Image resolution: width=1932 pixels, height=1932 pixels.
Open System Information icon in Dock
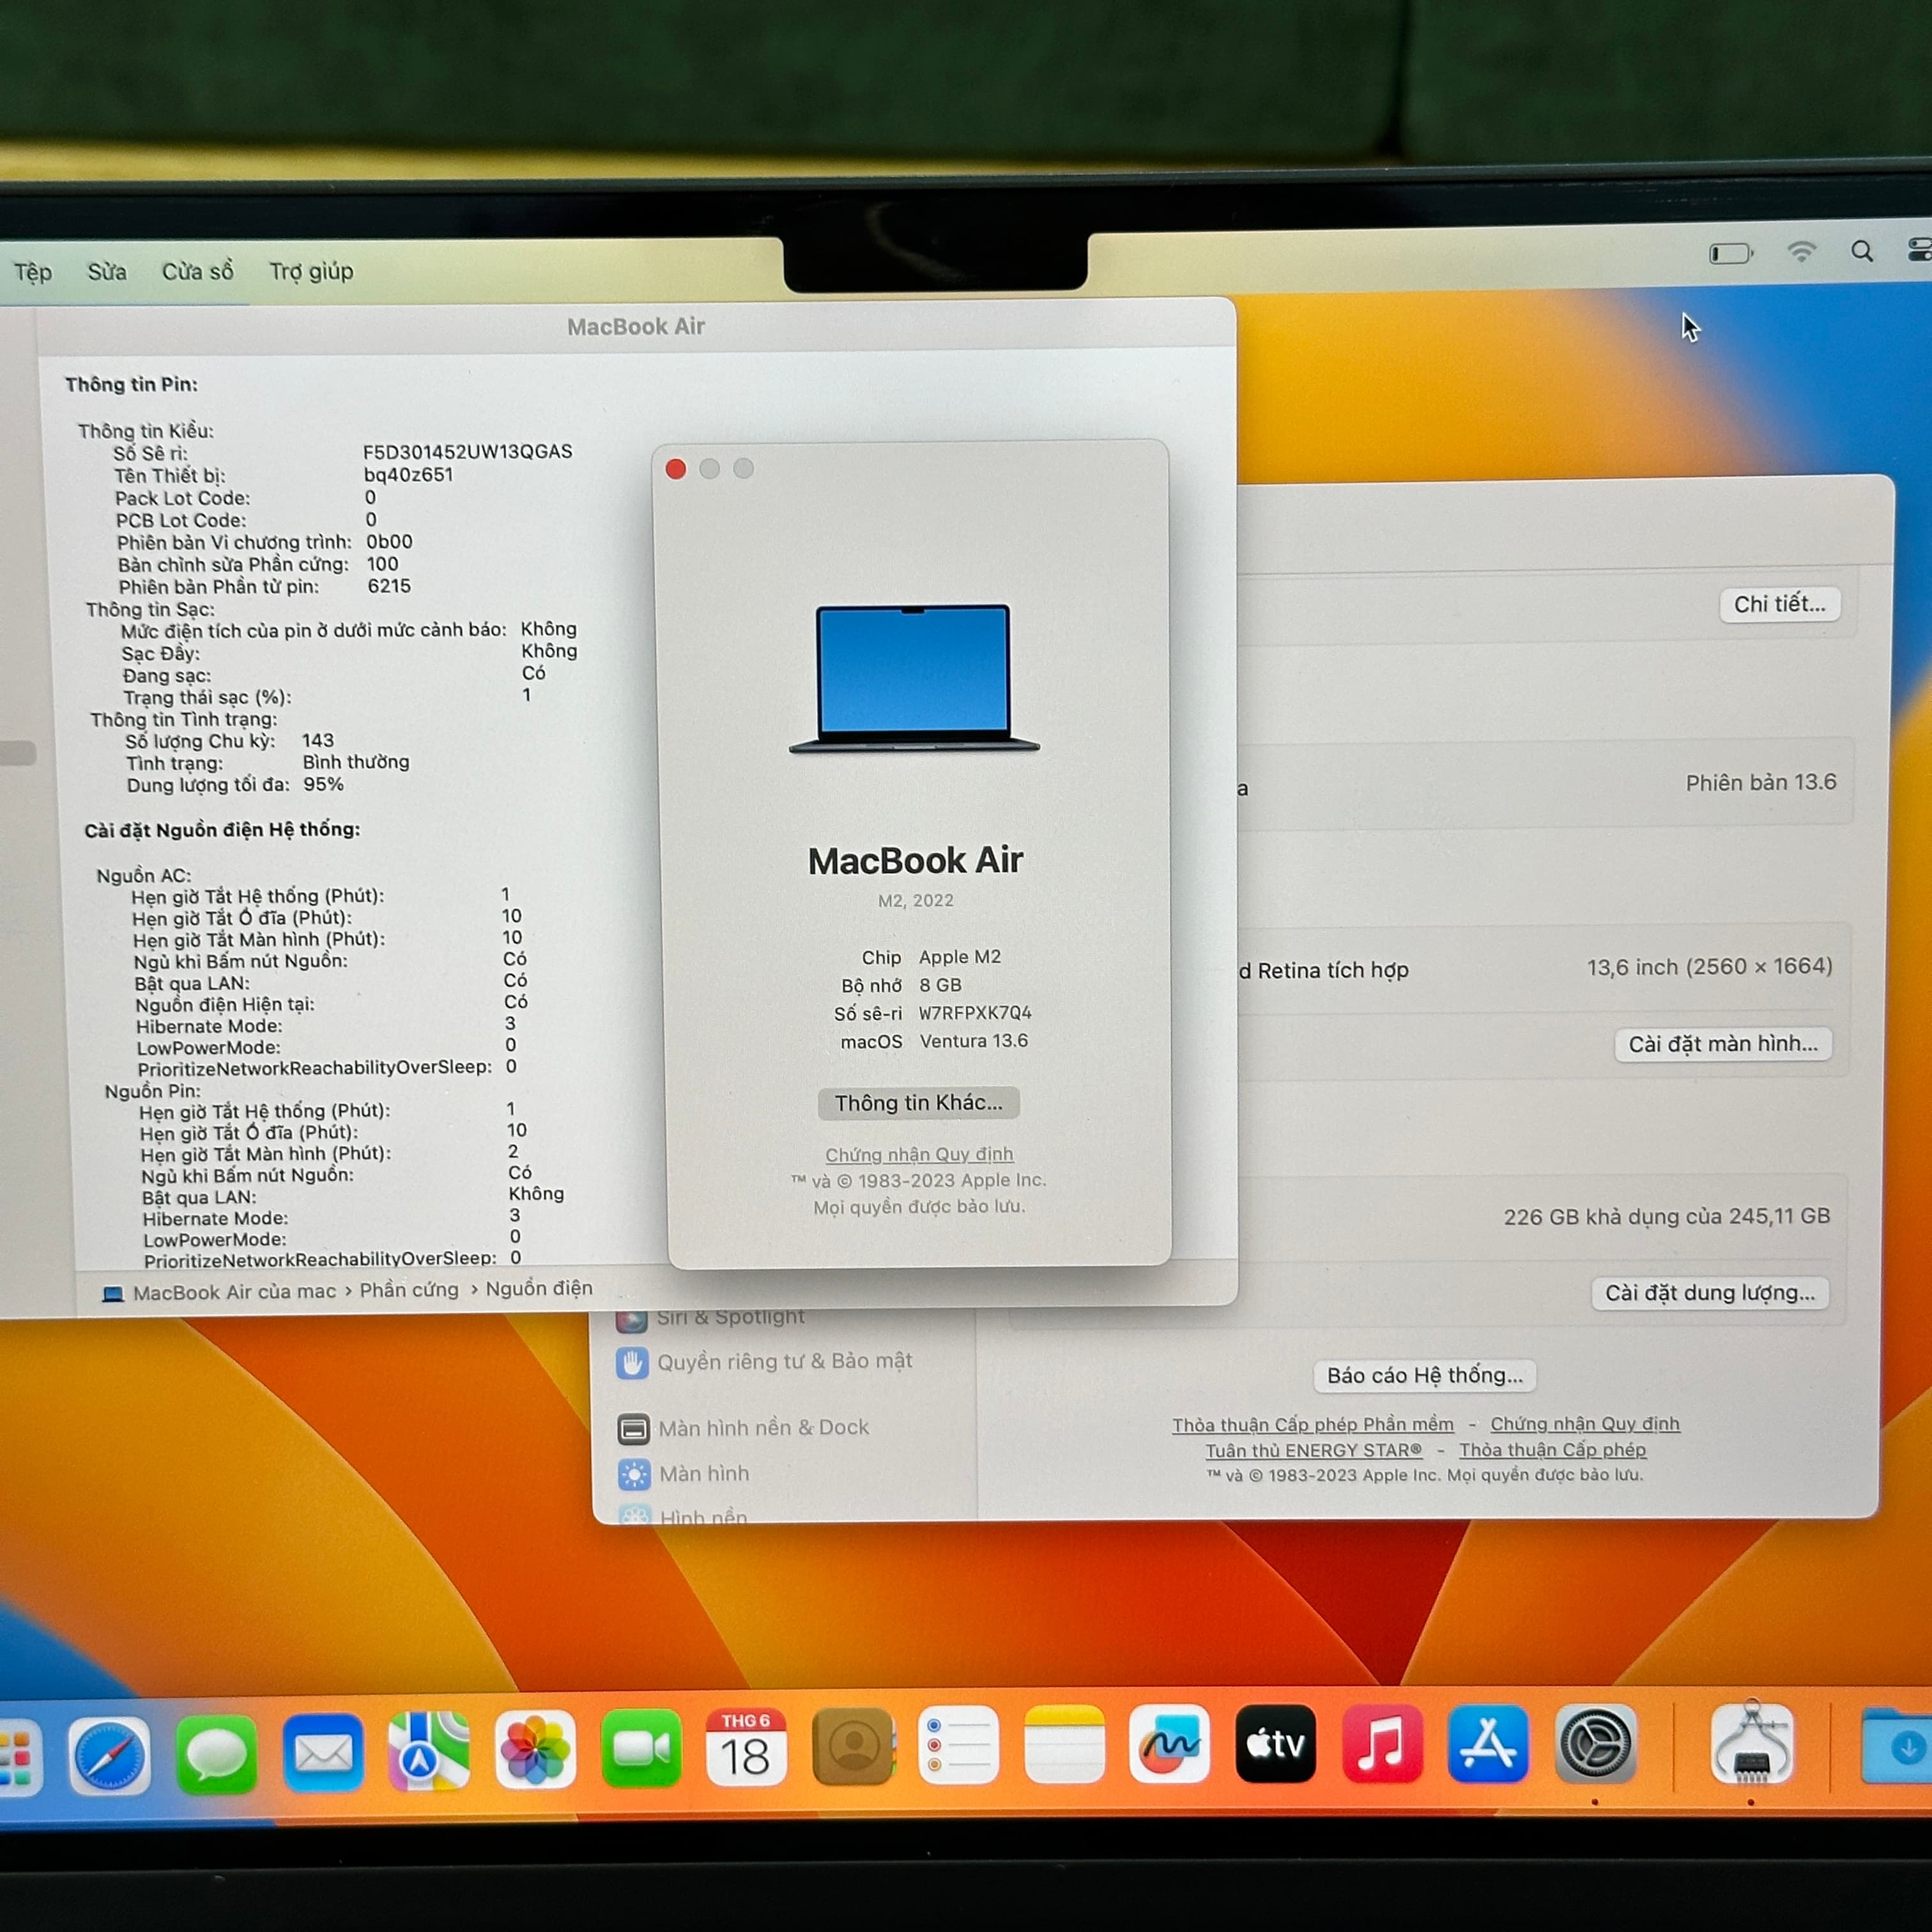1751,1744
